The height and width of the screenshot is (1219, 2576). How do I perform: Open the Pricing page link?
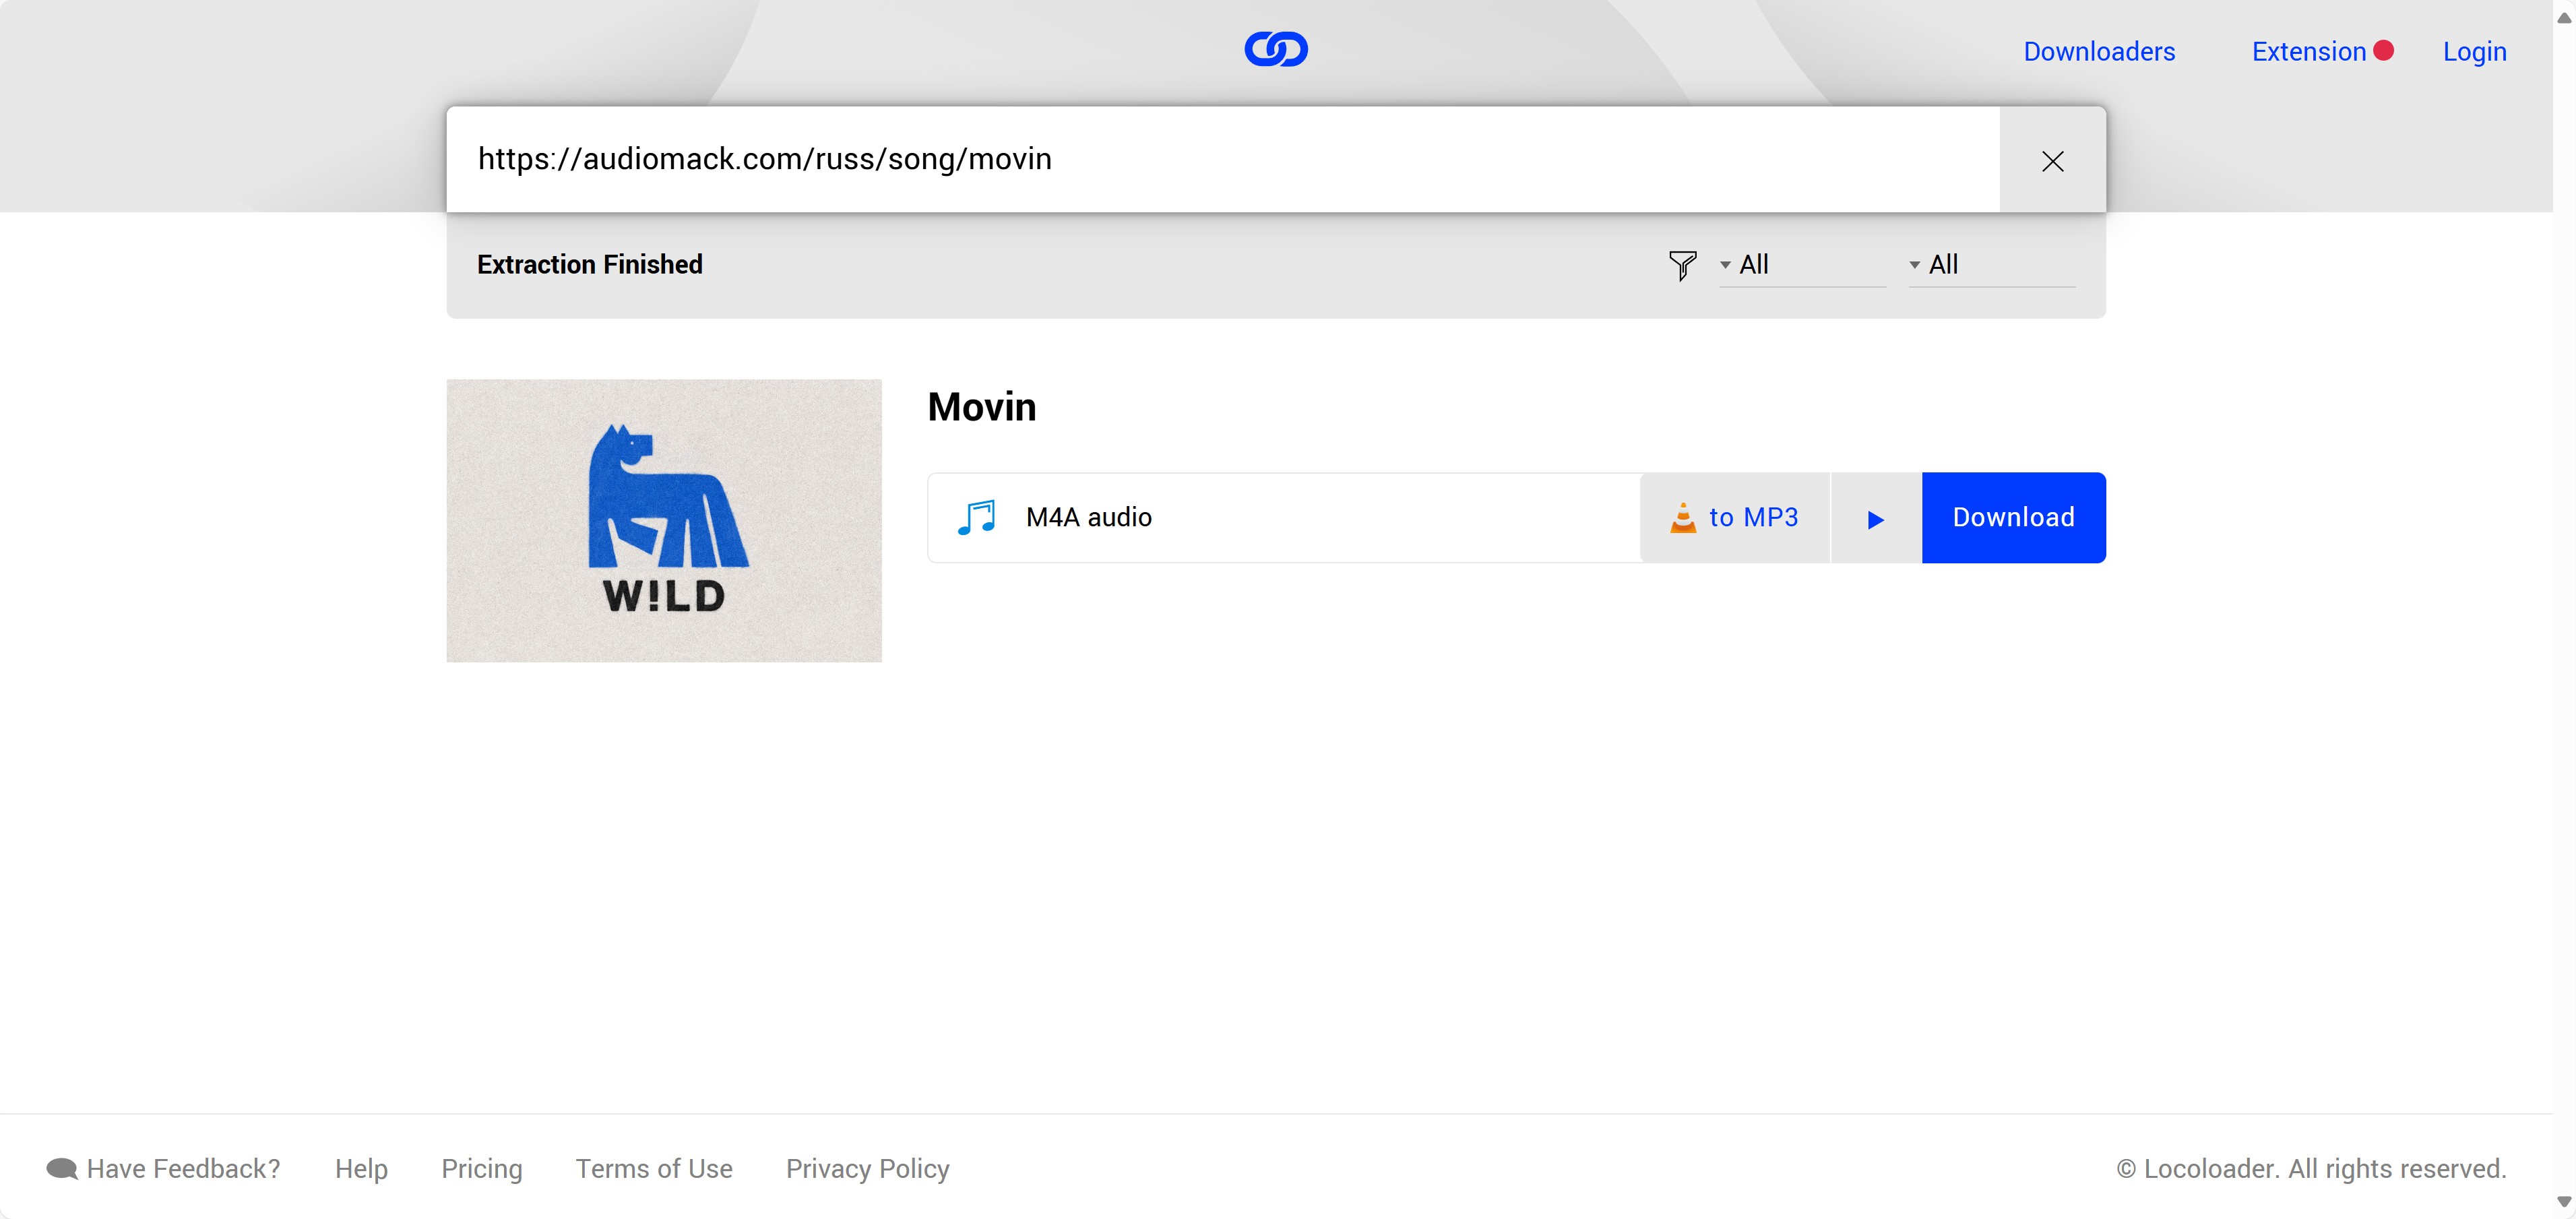[x=482, y=1168]
